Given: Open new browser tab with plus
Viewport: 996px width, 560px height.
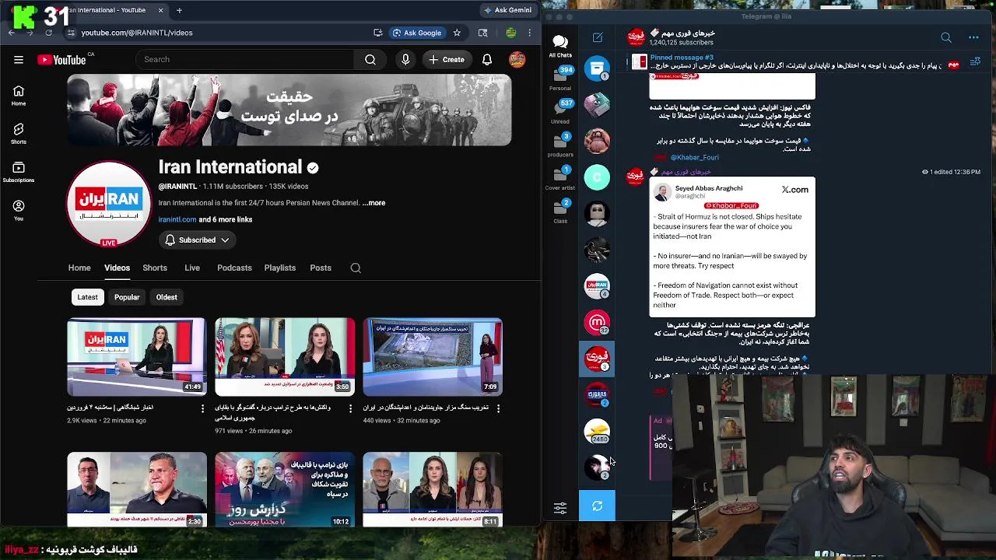Looking at the screenshot, I should pos(179,10).
